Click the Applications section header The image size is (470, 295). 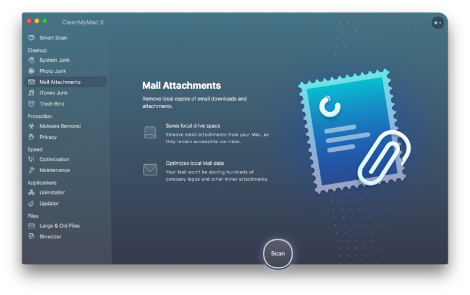[42, 183]
